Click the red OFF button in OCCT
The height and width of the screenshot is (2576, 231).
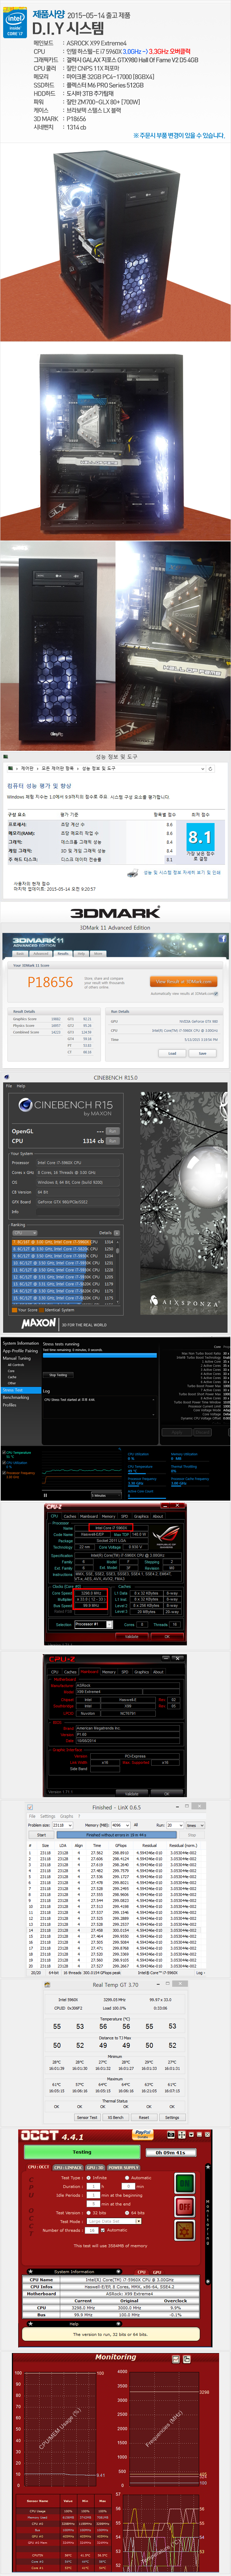tap(185, 2206)
